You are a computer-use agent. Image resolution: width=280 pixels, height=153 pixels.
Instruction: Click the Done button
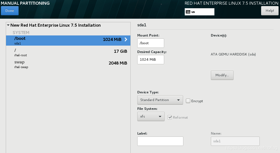point(10,11)
